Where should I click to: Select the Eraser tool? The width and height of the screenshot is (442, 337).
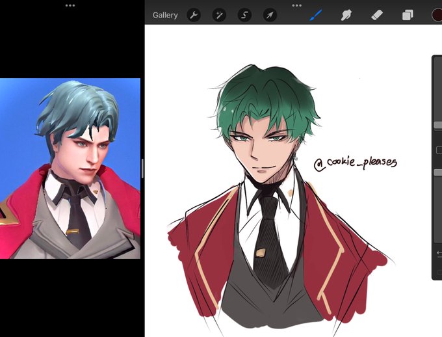tap(377, 15)
